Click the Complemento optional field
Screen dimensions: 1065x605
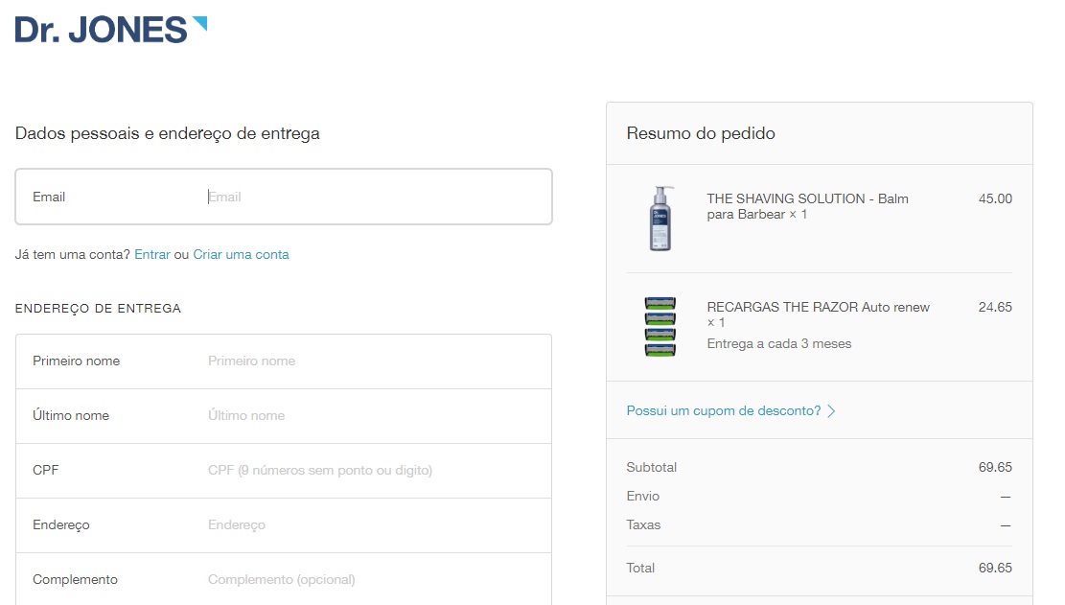(x=284, y=579)
